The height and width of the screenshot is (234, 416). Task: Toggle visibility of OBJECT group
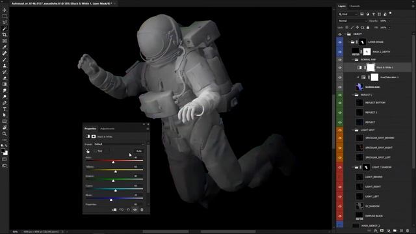pos(340,34)
